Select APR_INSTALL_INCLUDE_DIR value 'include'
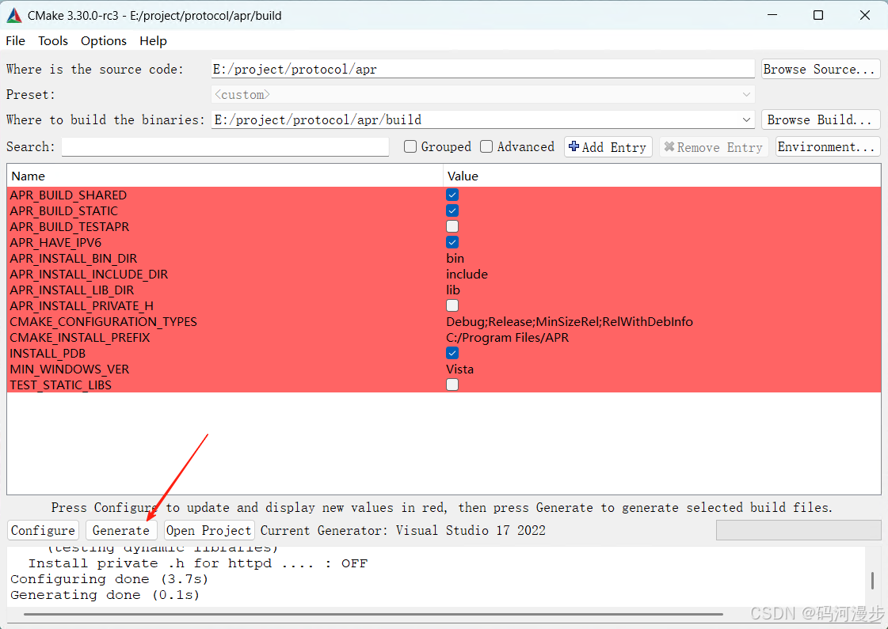This screenshot has width=888, height=629. (x=467, y=275)
